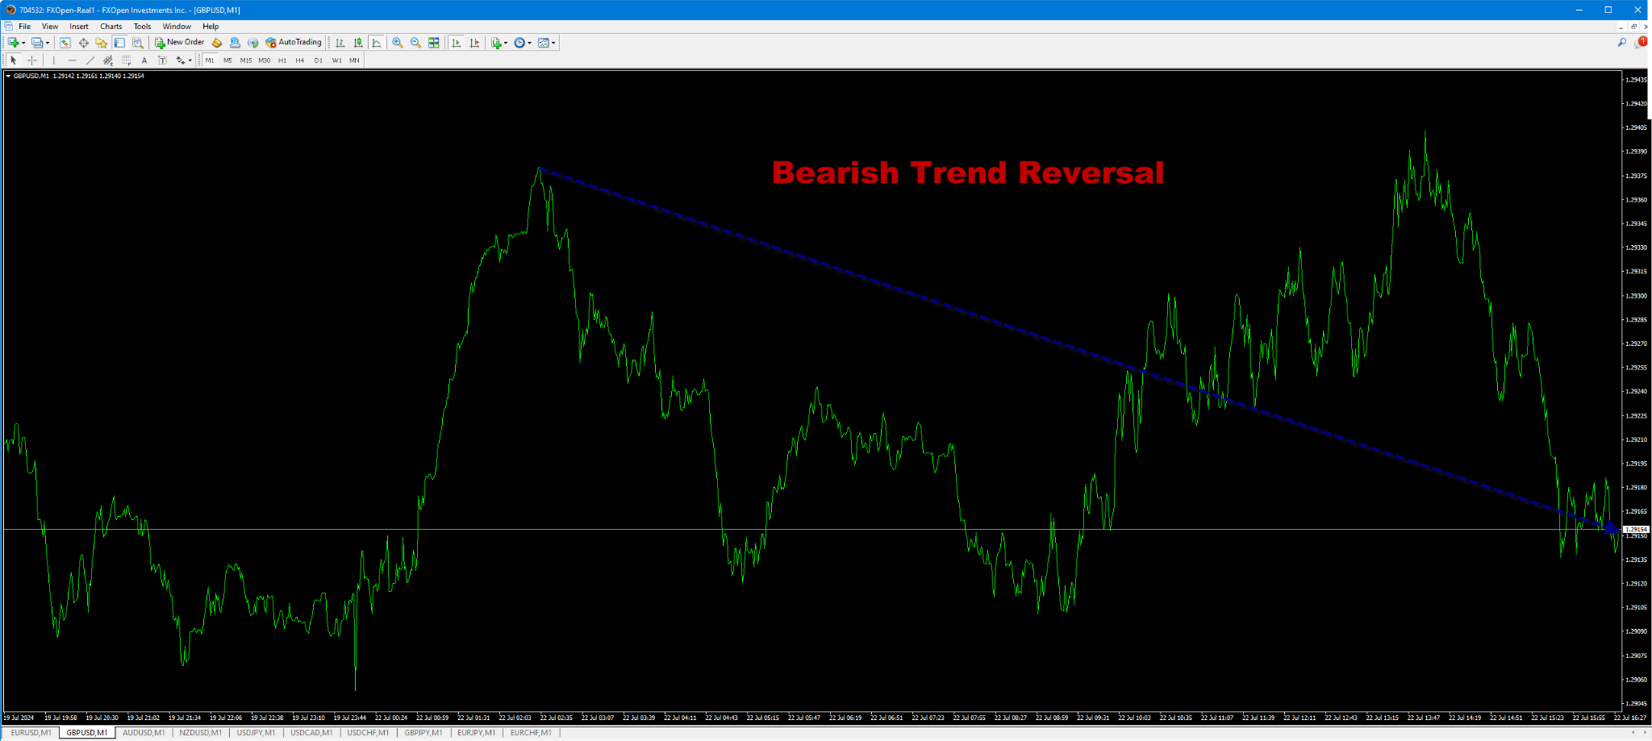Switch timeframe to M1
The height and width of the screenshot is (741, 1652).
tap(210, 60)
